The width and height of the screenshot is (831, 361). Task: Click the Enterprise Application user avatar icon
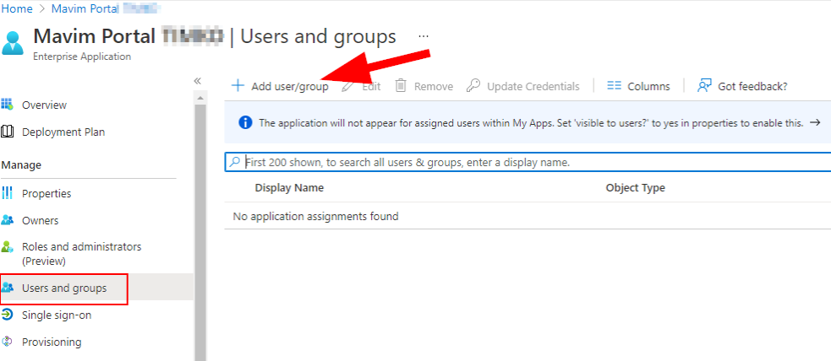coord(13,43)
